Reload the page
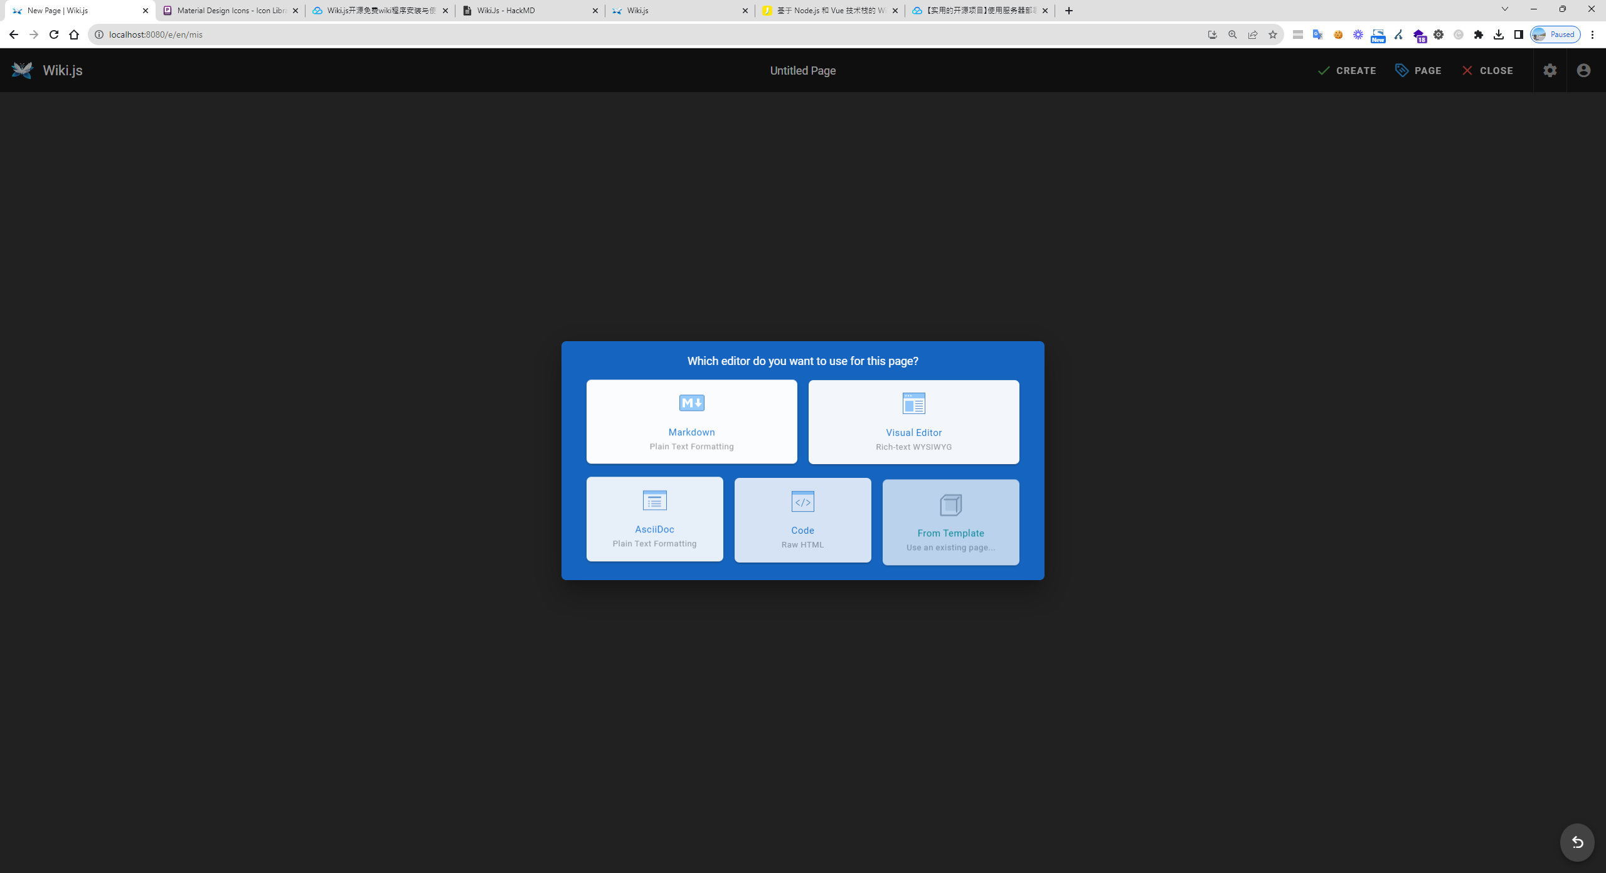The height and width of the screenshot is (873, 1606). (x=54, y=34)
